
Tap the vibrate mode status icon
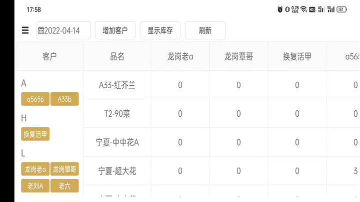point(287,9)
